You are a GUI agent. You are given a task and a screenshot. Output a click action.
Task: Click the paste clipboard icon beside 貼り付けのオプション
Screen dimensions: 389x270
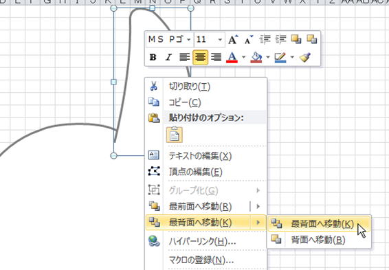point(154,117)
